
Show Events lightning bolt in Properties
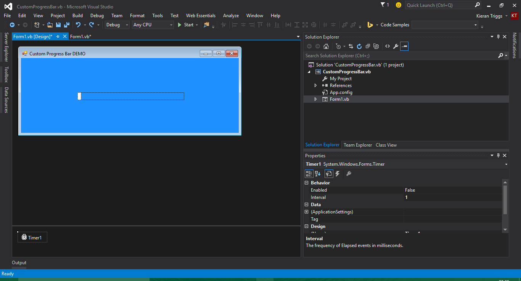point(338,174)
